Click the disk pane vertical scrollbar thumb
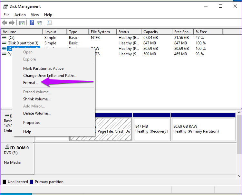 tap(239, 134)
